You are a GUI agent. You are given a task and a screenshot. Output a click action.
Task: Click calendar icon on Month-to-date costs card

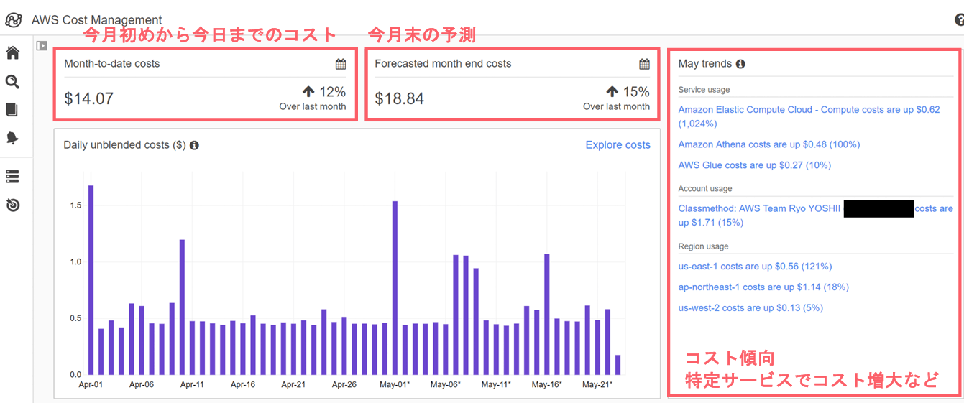341,64
